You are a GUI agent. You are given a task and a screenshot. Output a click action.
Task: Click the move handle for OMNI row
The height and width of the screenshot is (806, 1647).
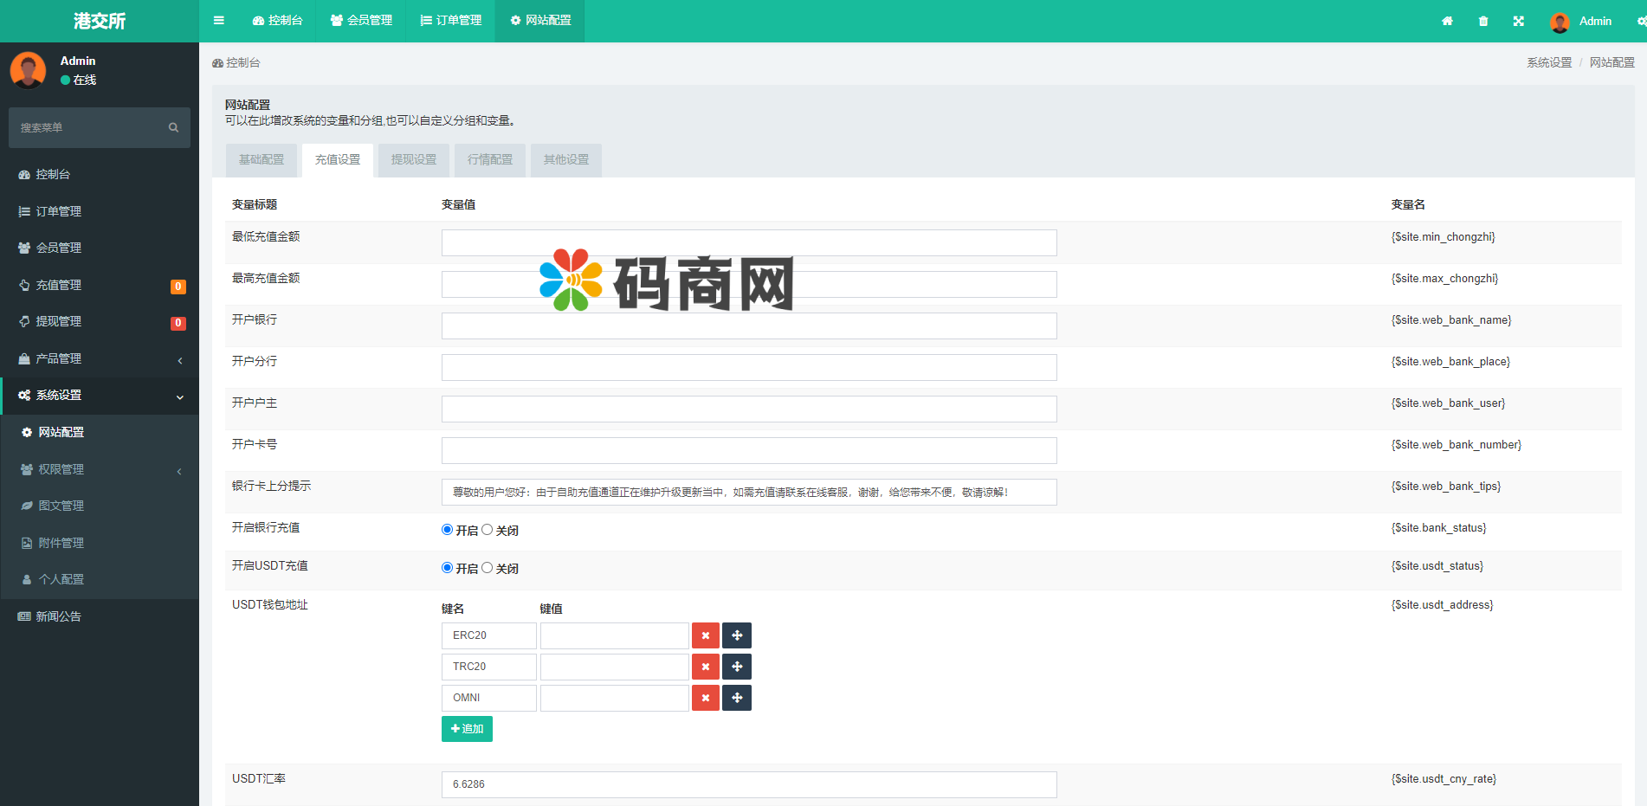click(x=737, y=698)
